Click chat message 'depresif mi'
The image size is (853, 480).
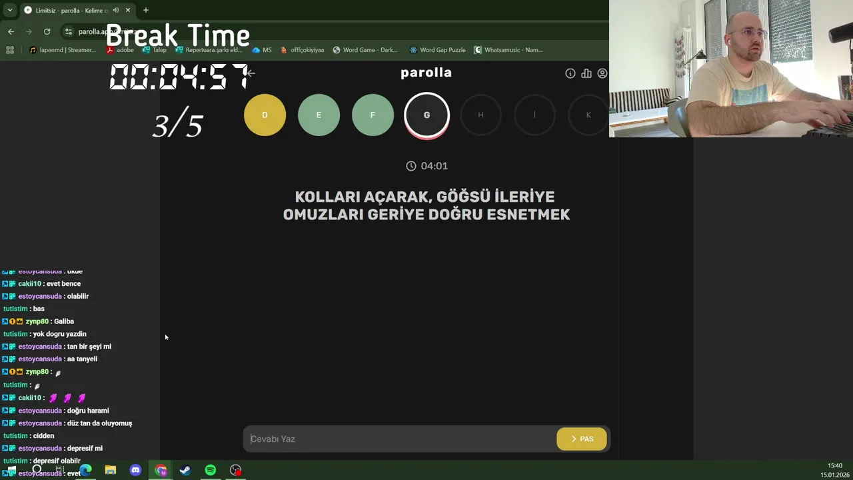click(x=85, y=449)
